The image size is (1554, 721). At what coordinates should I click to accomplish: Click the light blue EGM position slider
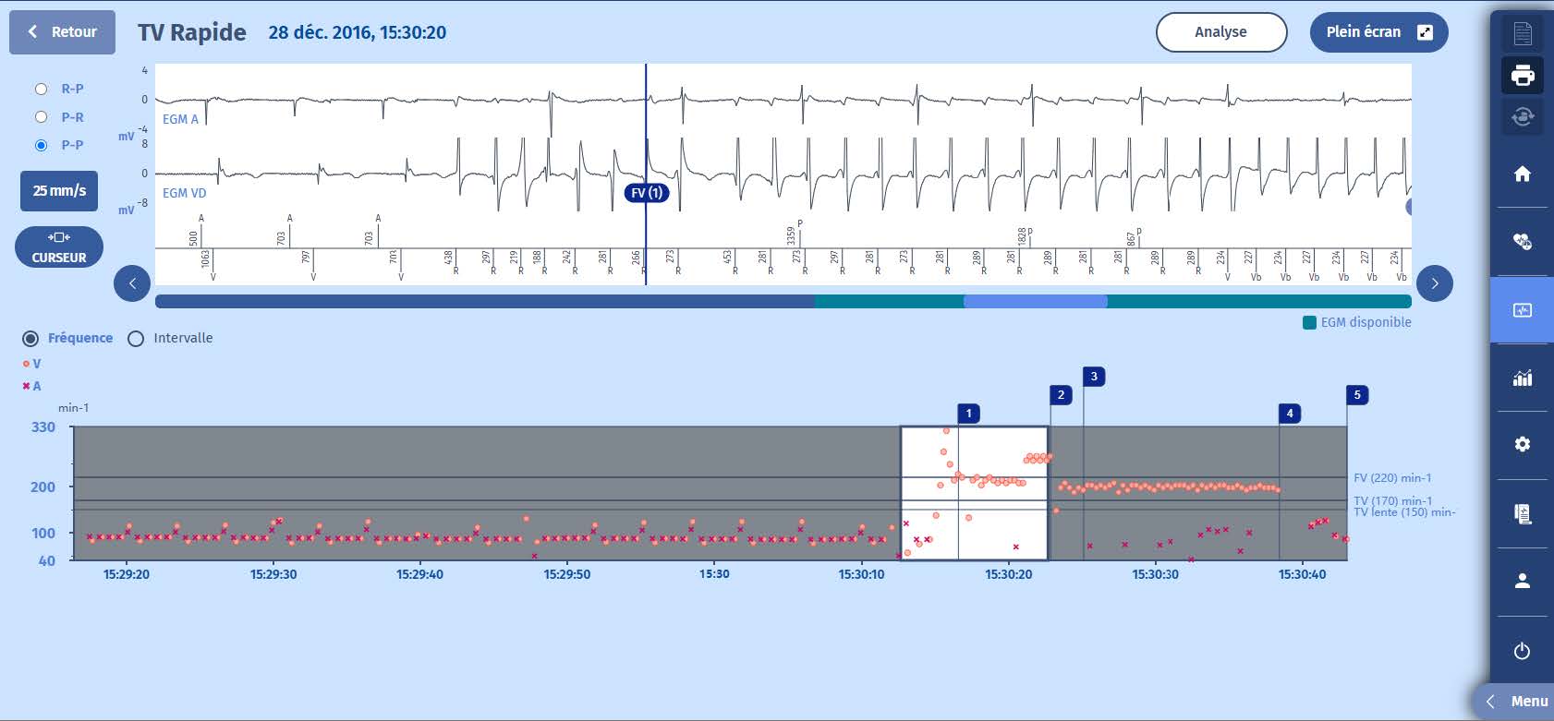(x=1035, y=302)
